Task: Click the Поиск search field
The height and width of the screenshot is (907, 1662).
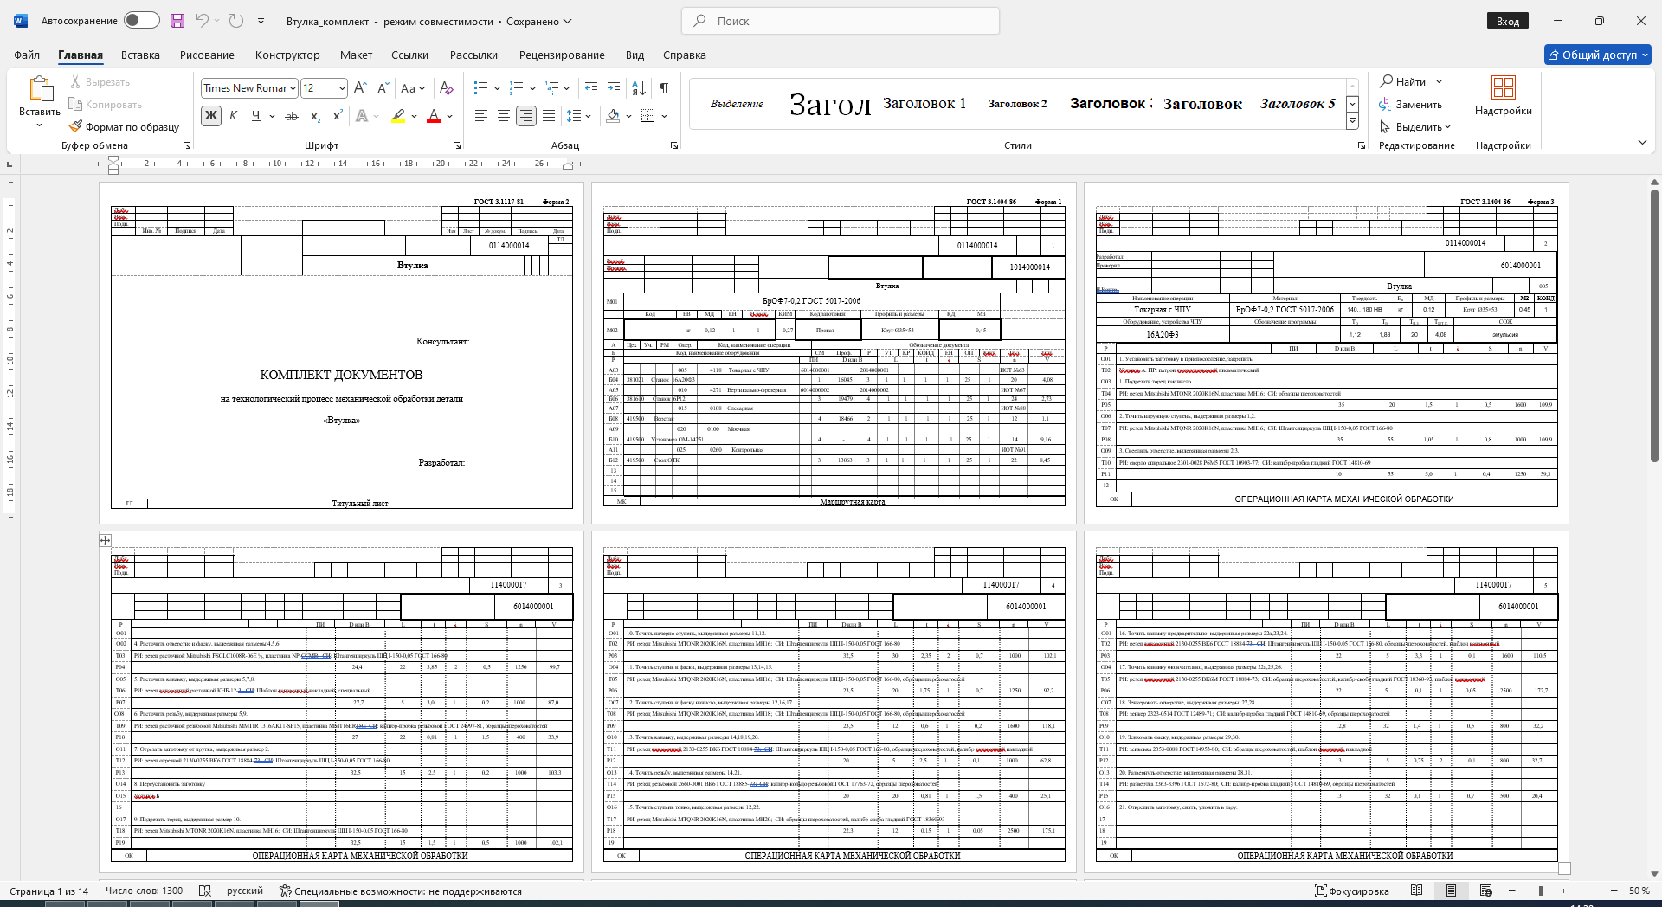Action: click(841, 21)
